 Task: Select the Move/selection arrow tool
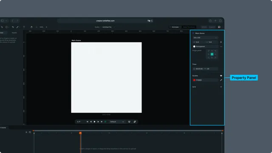click(2, 27)
